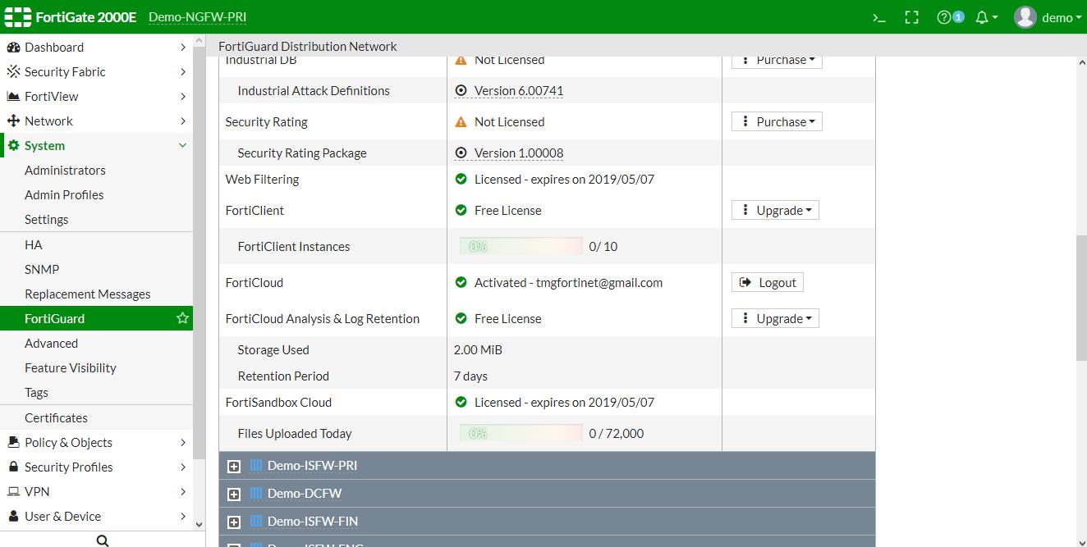Click the Demo-NGFW-PRI hostname link
The image size is (1087, 547).
197,17
